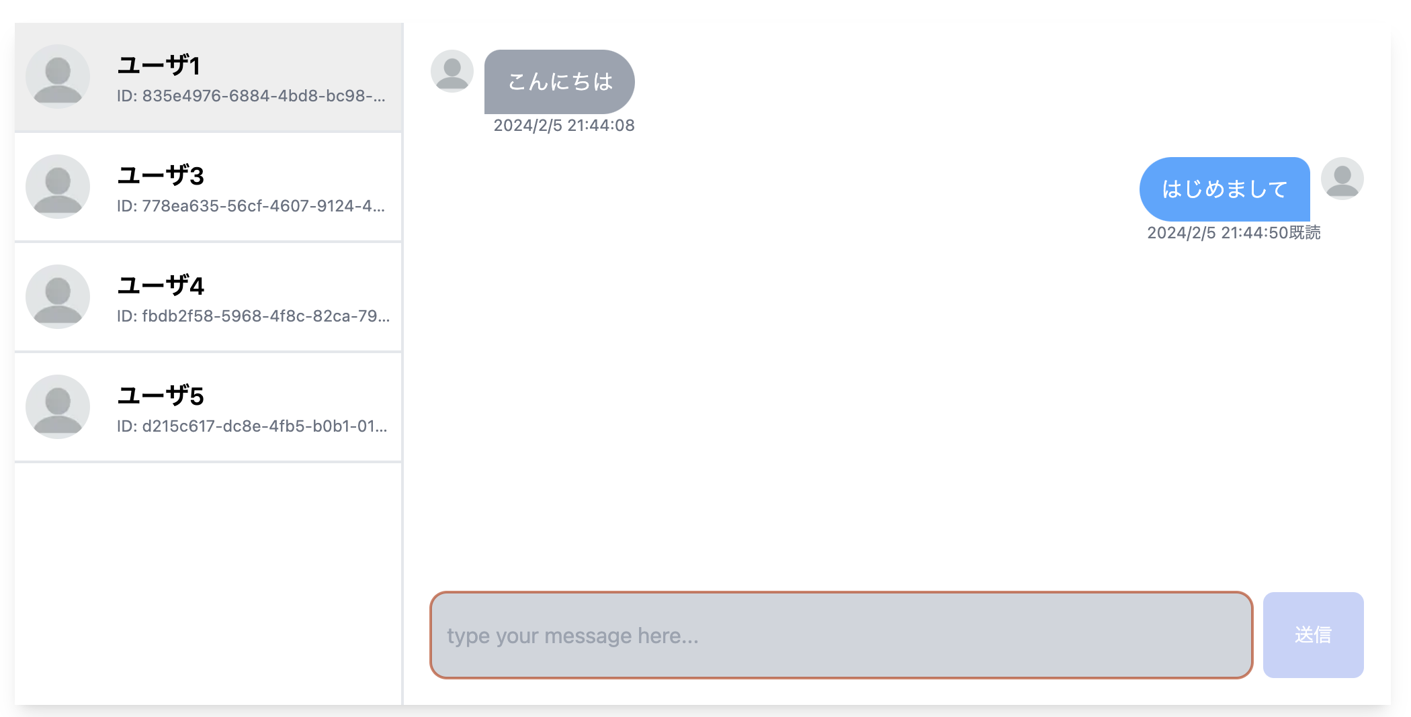
Task: Click the こんにちは message bubble
Action: (559, 82)
